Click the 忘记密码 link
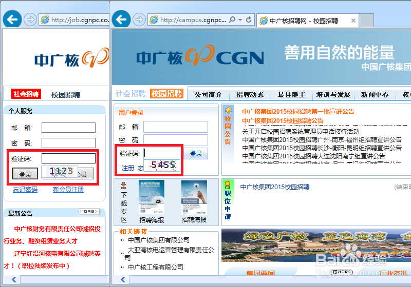The height and width of the screenshot is (287, 411). [x=25, y=190]
